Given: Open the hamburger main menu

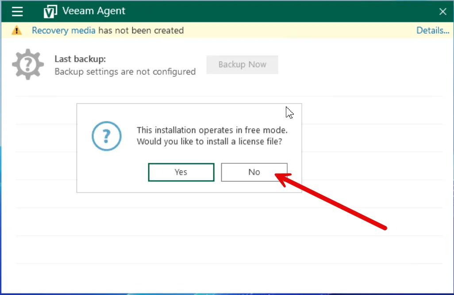Looking at the screenshot, I should tap(17, 12).
